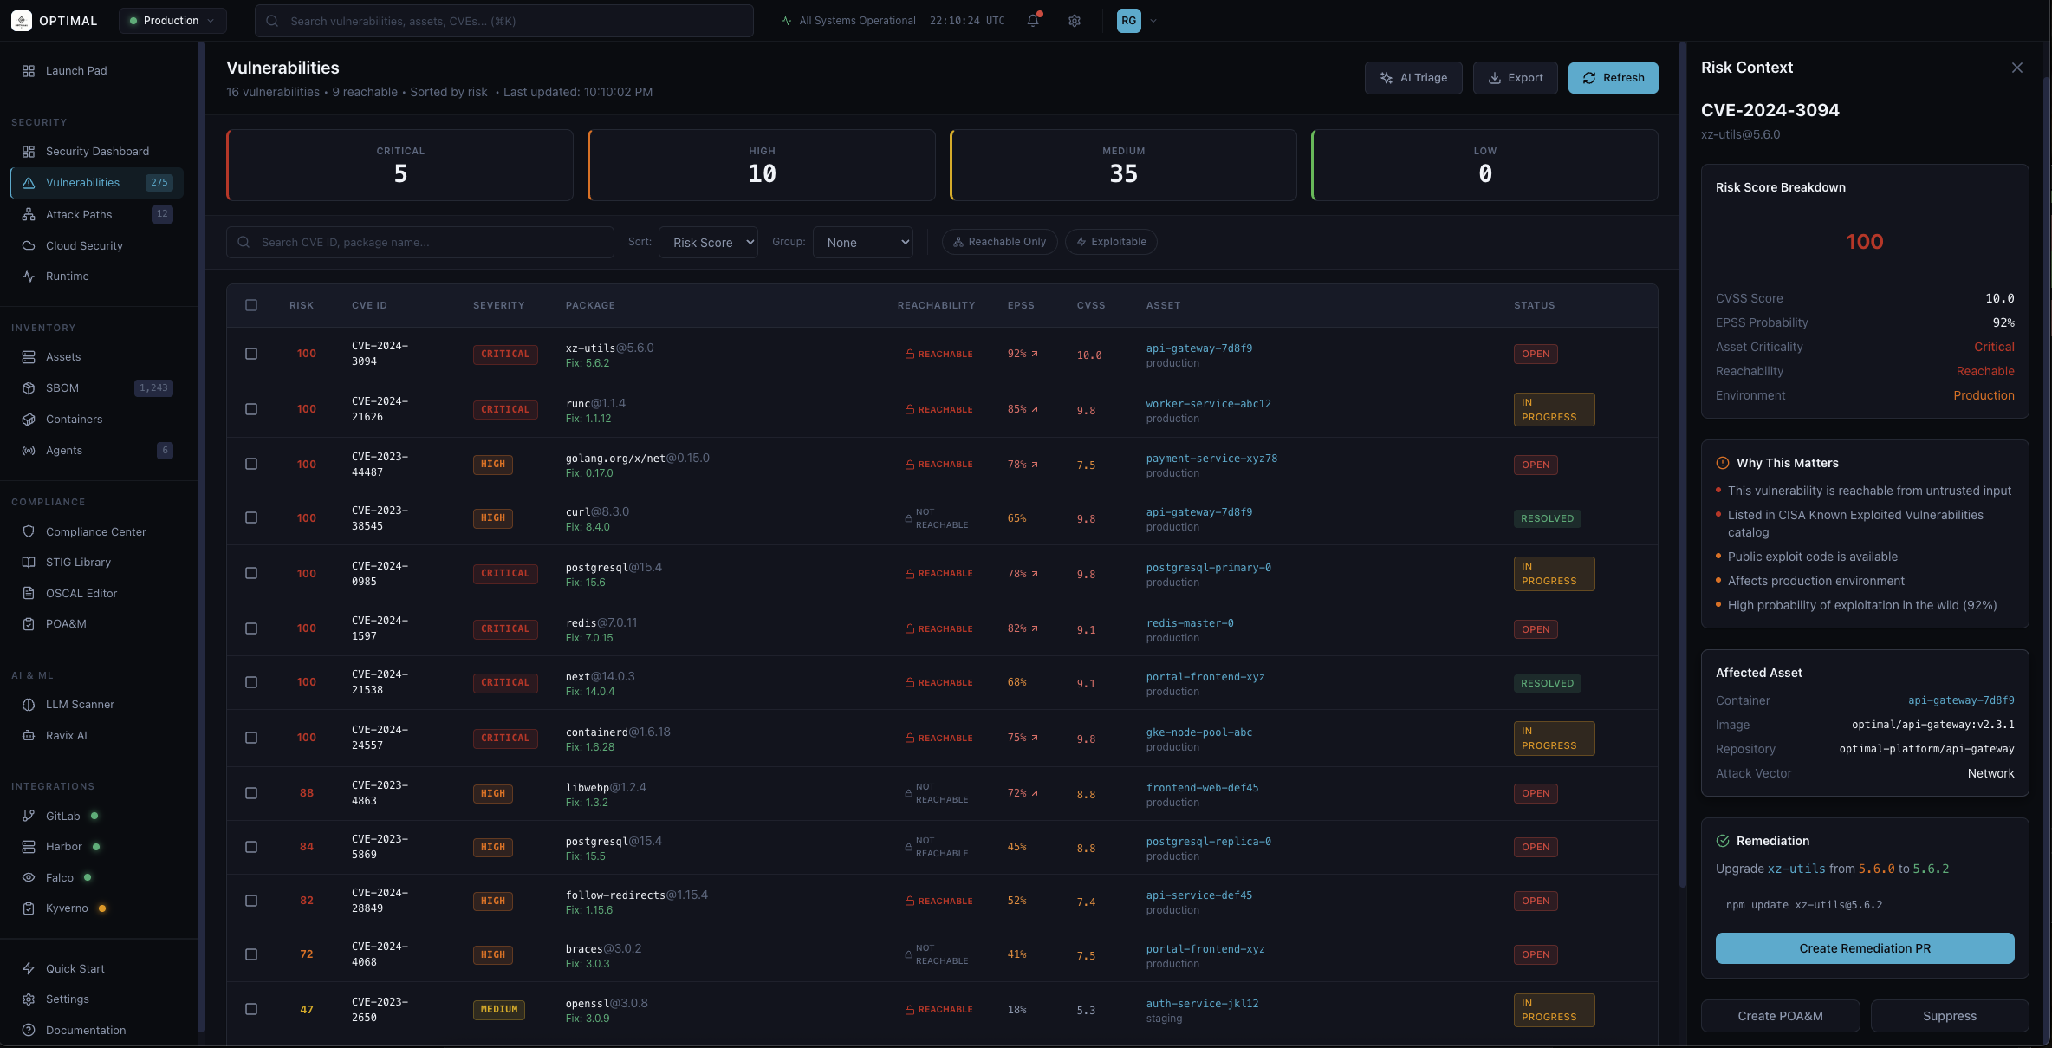The height and width of the screenshot is (1048, 2052).
Task: Open the Ravix AI assistant
Action: 65,735
